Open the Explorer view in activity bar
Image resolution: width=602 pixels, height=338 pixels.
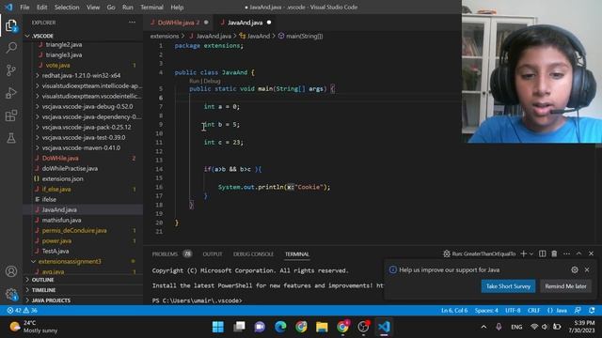pos(11,26)
